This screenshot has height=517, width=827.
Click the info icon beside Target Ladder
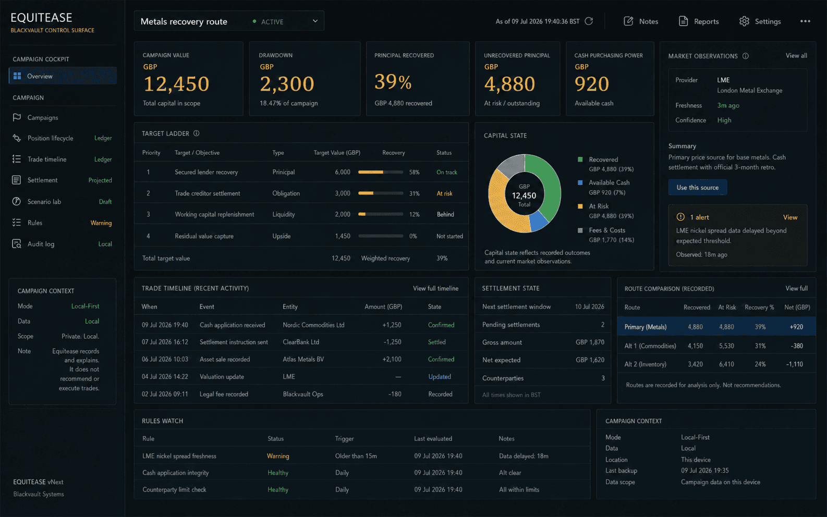197,133
